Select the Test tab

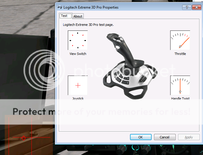tap(66, 16)
